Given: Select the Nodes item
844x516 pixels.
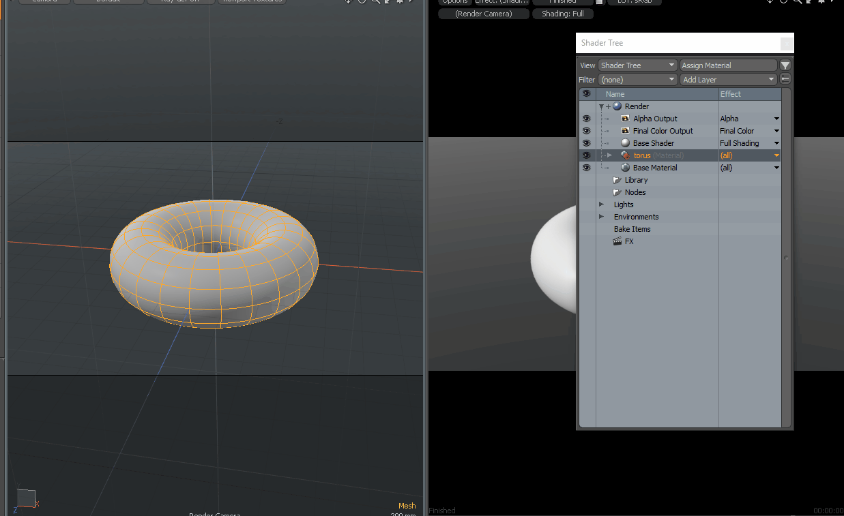Looking at the screenshot, I should pos(635,192).
